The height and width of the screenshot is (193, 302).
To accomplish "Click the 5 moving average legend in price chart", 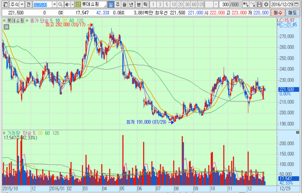I will (51, 21).
